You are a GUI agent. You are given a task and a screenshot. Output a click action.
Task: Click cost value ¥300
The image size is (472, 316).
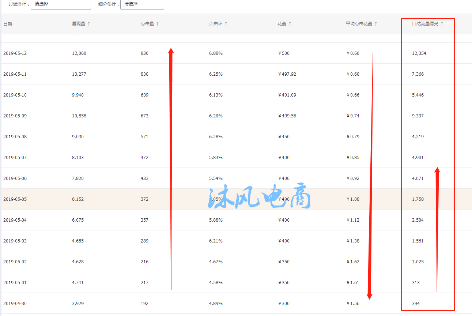tap(284, 304)
